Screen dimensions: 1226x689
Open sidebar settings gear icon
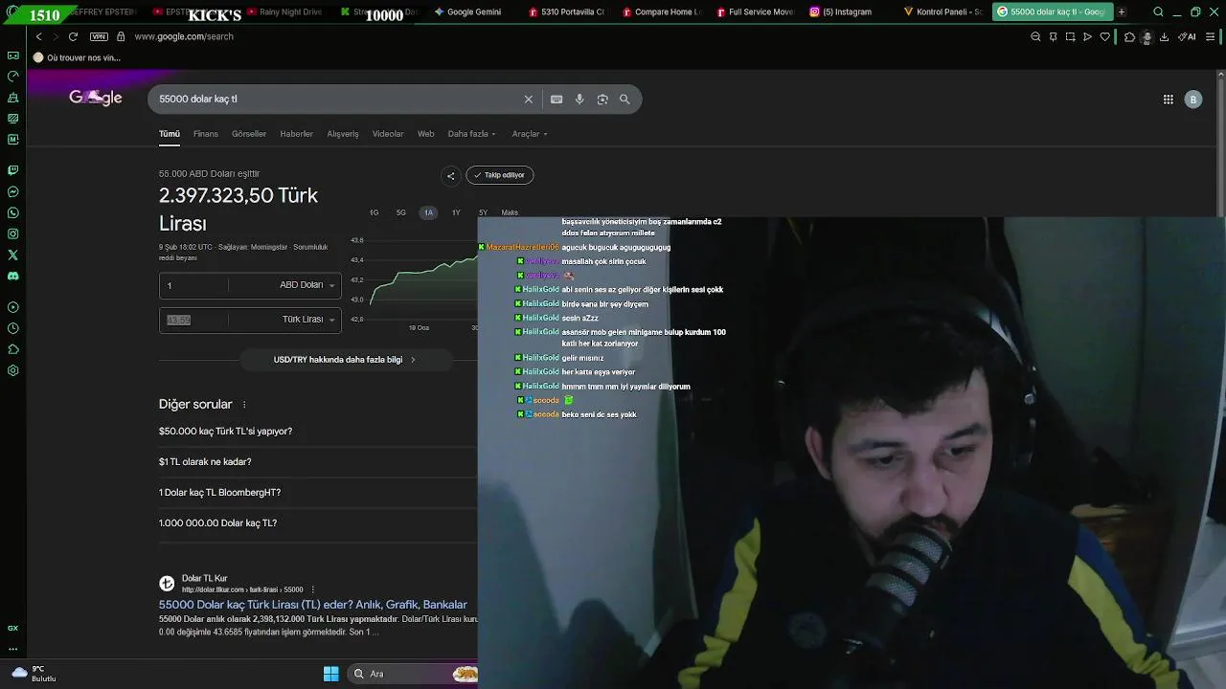tap(12, 370)
